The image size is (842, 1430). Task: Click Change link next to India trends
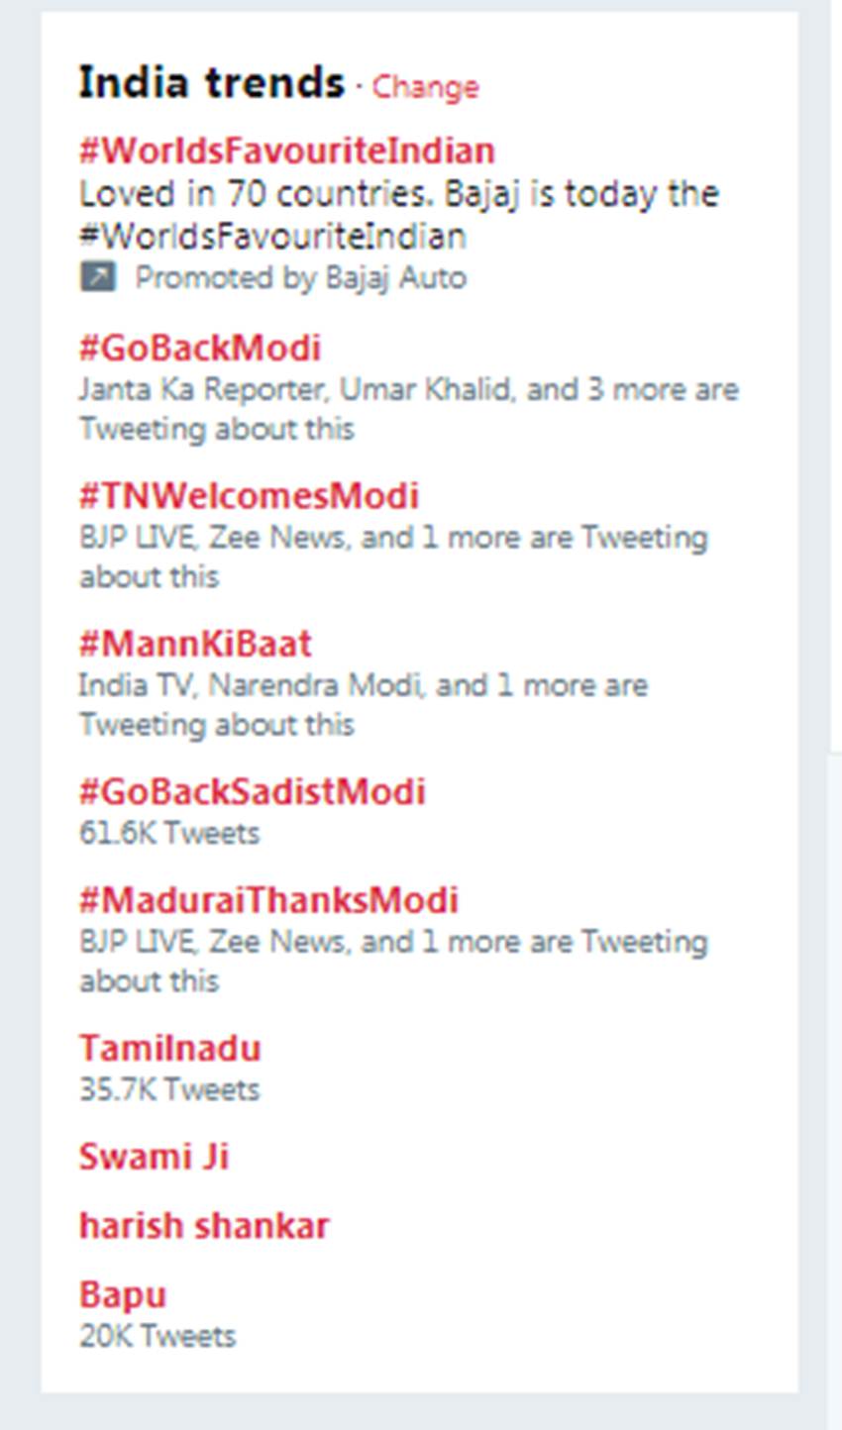tap(425, 87)
